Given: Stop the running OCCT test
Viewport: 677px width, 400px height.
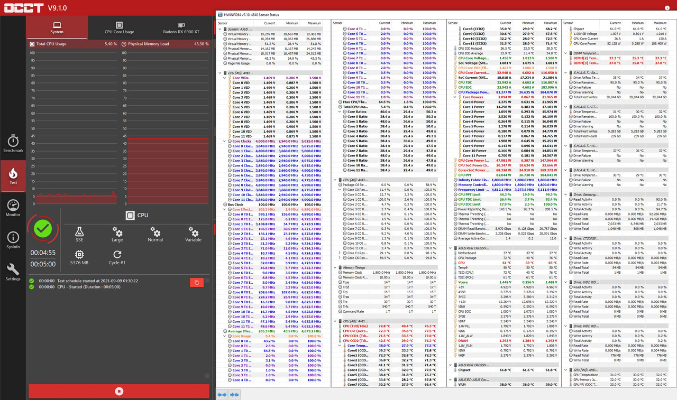Looking at the screenshot, I should [x=119, y=391].
